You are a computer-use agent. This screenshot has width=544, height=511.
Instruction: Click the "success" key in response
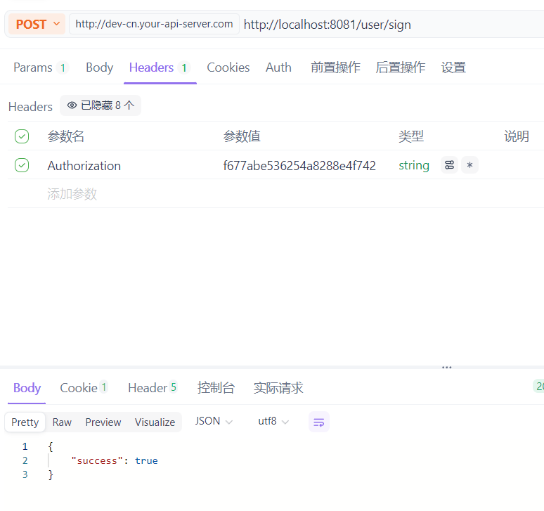click(x=97, y=460)
